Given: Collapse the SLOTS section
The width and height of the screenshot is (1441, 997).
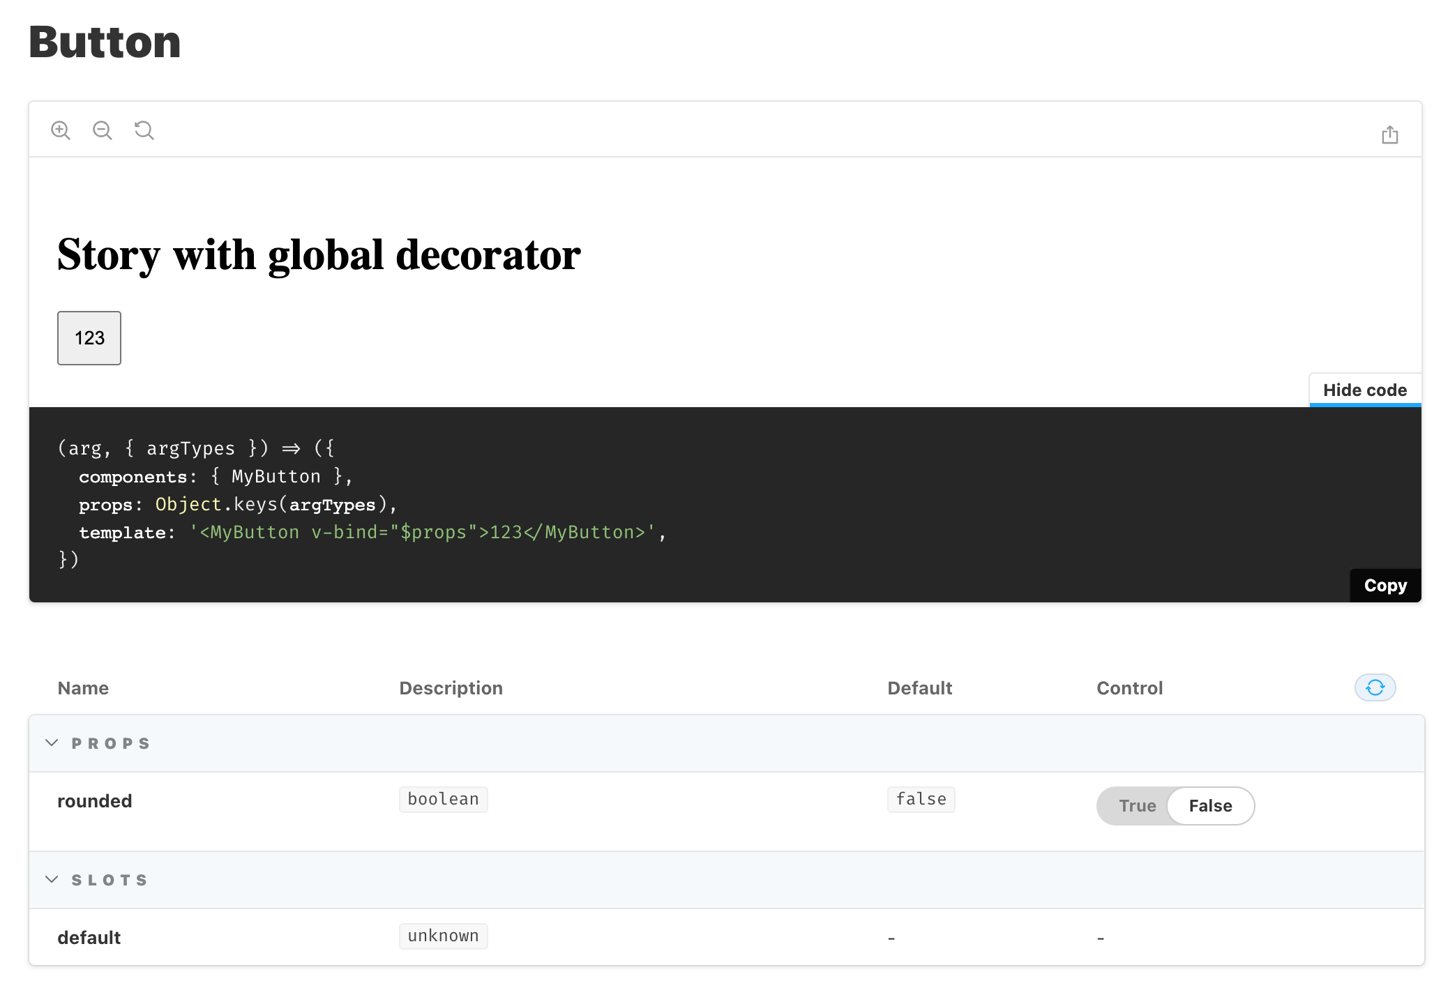Looking at the screenshot, I should point(51,879).
